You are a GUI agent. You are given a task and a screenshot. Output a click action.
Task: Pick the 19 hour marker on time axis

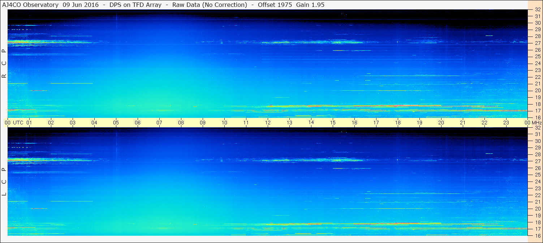419,123
